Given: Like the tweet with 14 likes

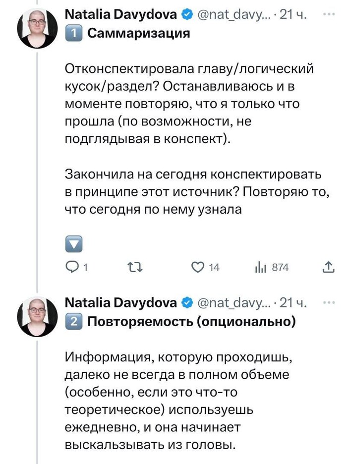Looking at the screenshot, I should [x=198, y=267].
